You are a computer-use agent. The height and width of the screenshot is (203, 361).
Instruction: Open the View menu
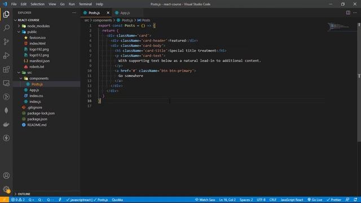click(52, 4)
